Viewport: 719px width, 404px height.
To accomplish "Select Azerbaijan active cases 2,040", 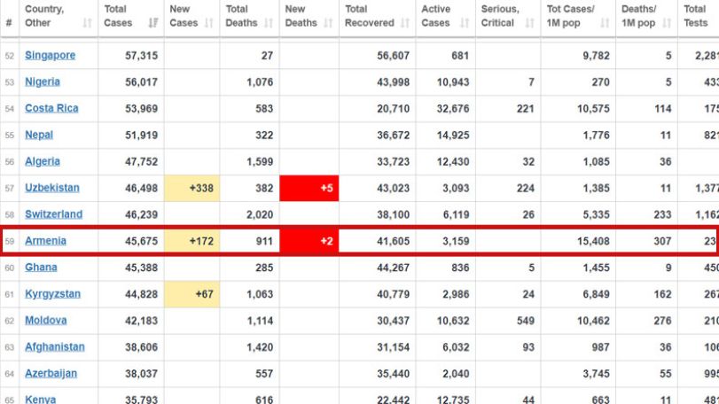I will click(456, 374).
